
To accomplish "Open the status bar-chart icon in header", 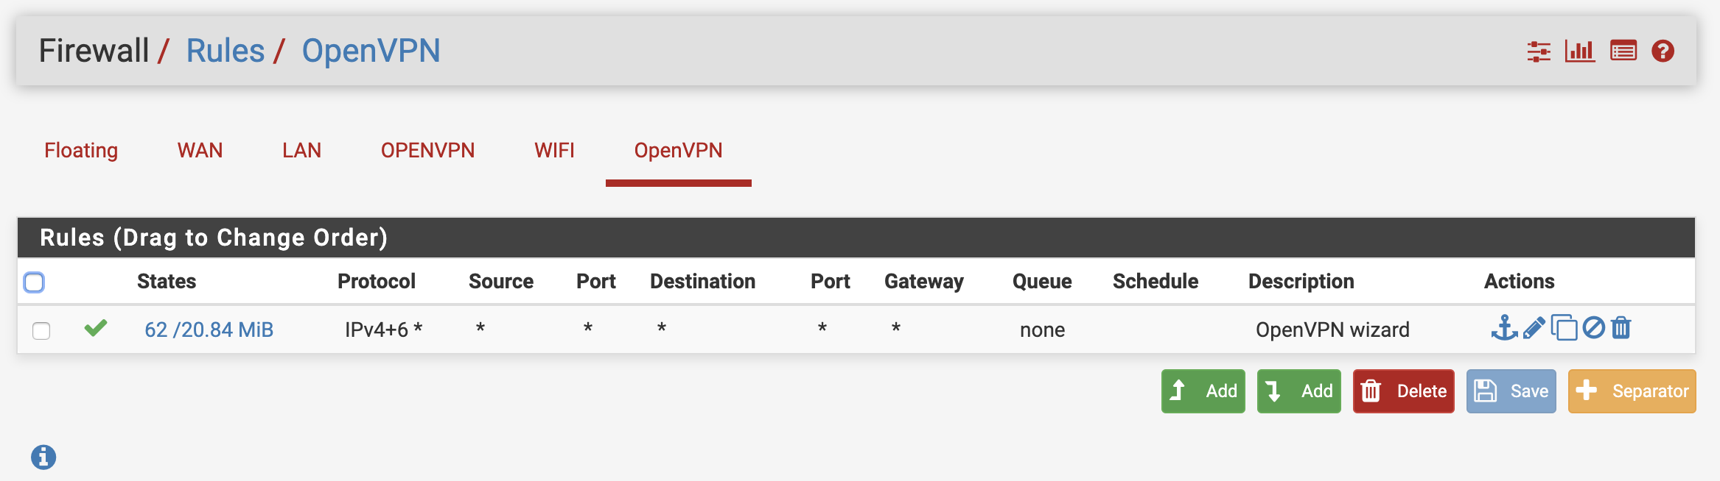I will (x=1580, y=51).
